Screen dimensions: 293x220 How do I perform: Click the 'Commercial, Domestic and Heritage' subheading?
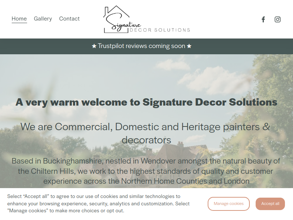click(145, 133)
